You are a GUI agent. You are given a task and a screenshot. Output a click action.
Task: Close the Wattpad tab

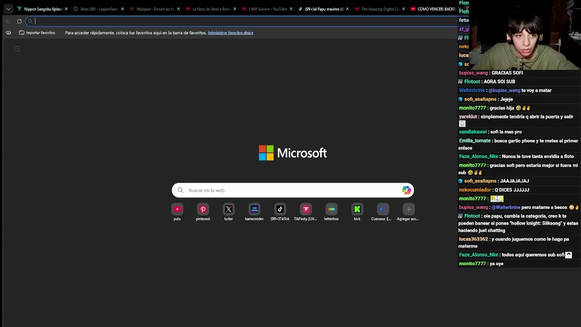coord(178,9)
